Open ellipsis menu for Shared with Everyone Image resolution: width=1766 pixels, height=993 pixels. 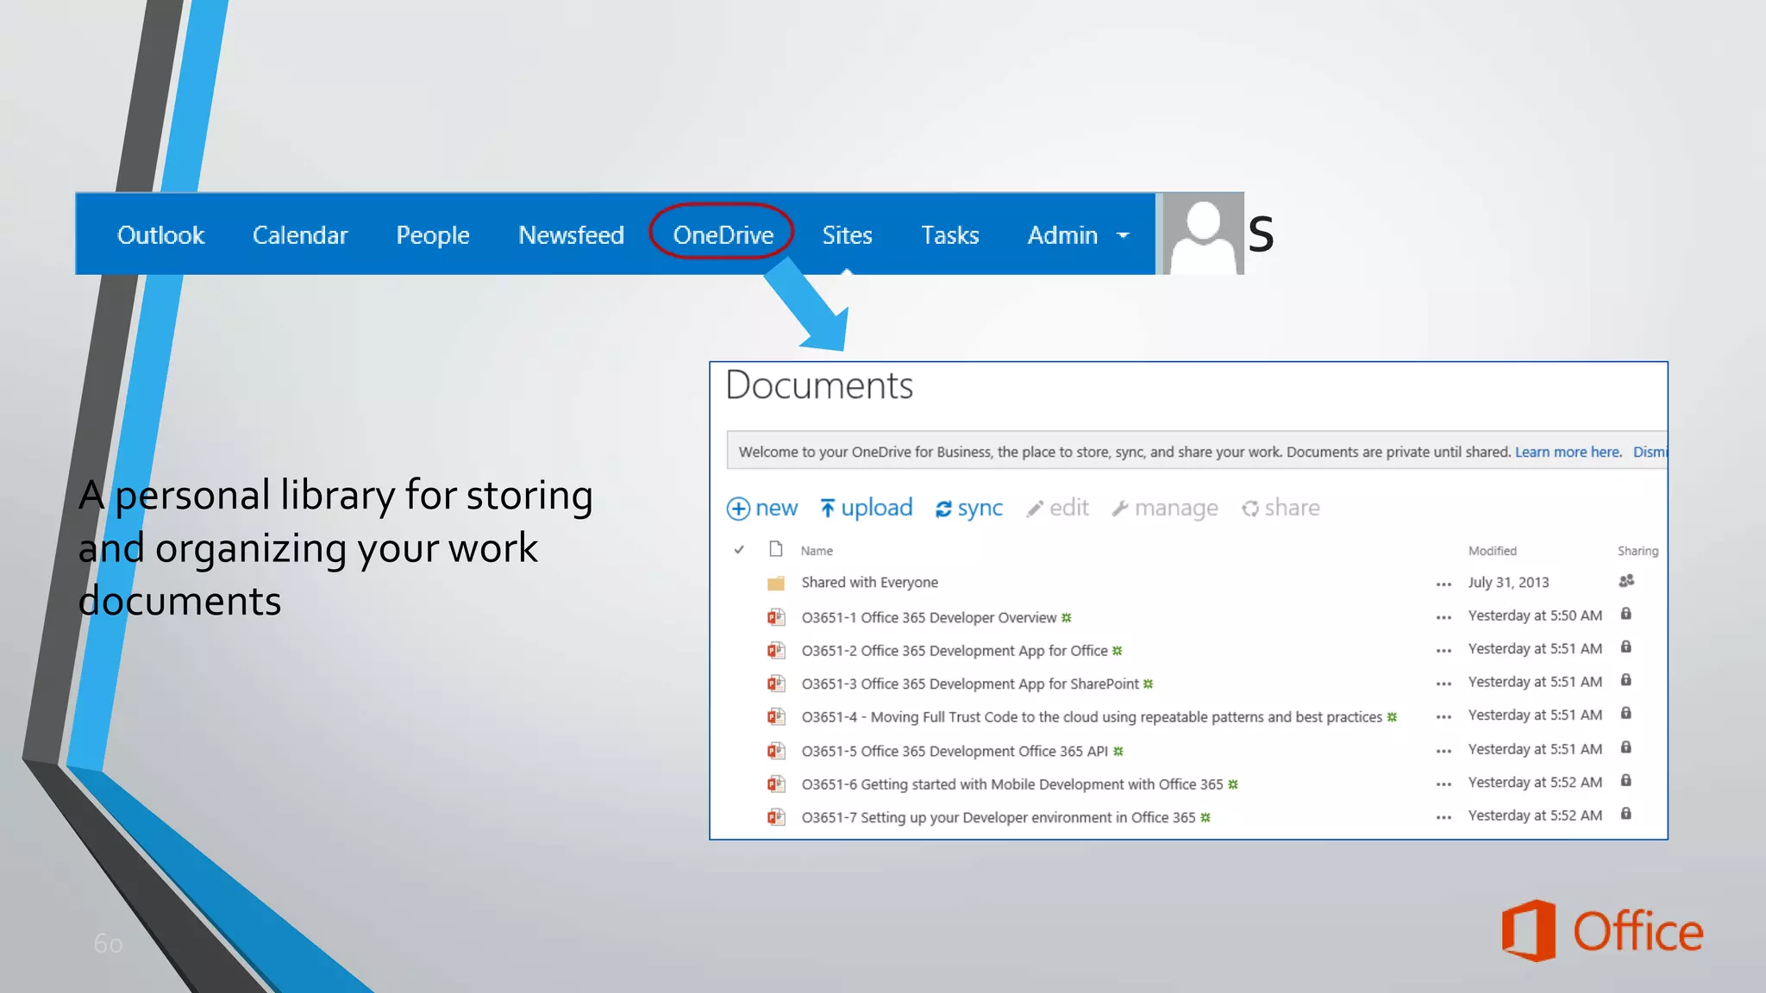pos(1443,584)
